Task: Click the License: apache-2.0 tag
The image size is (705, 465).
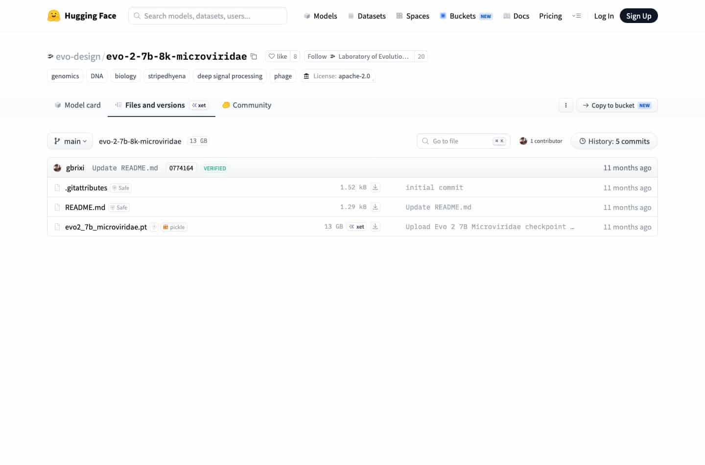Action: point(337,76)
